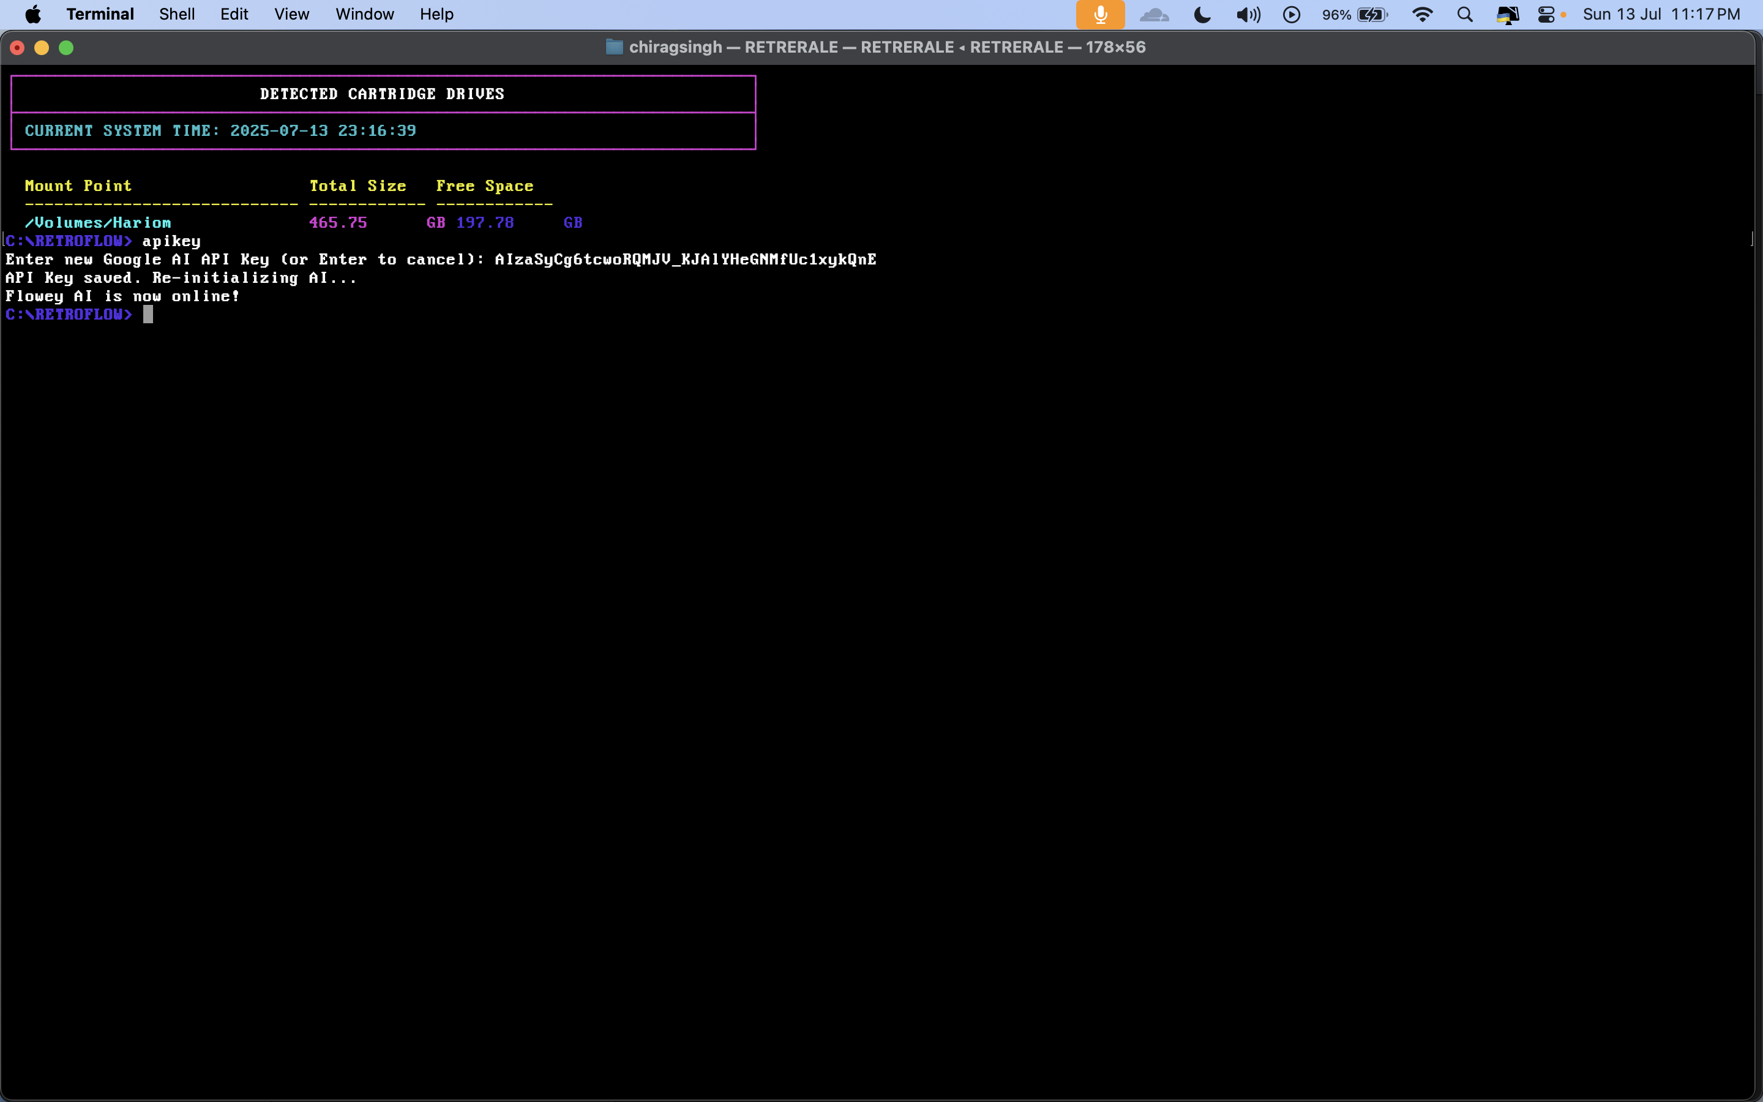Open Control Center icon
Image resolution: width=1763 pixels, height=1102 pixels.
pyautogui.click(x=1546, y=15)
